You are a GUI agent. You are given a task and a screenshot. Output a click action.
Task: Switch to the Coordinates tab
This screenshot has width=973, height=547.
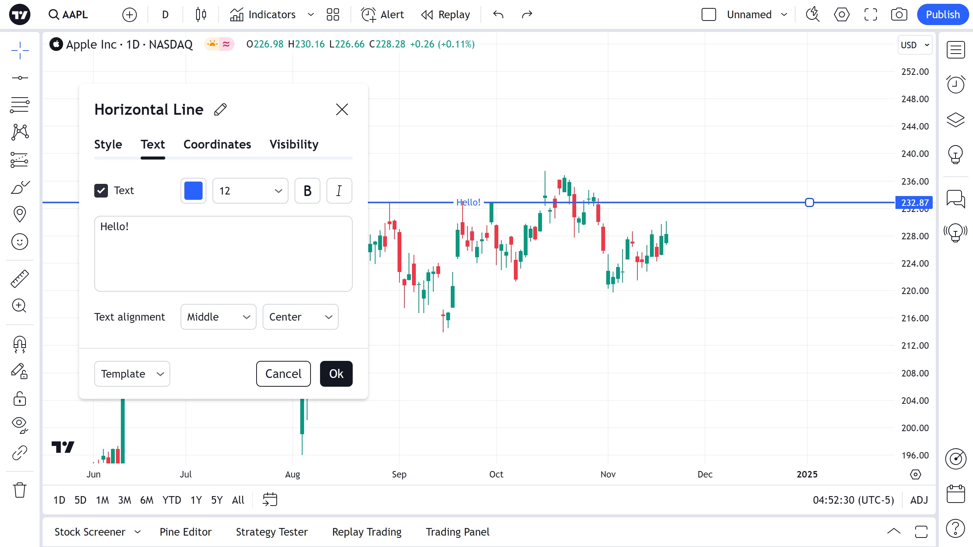217,144
